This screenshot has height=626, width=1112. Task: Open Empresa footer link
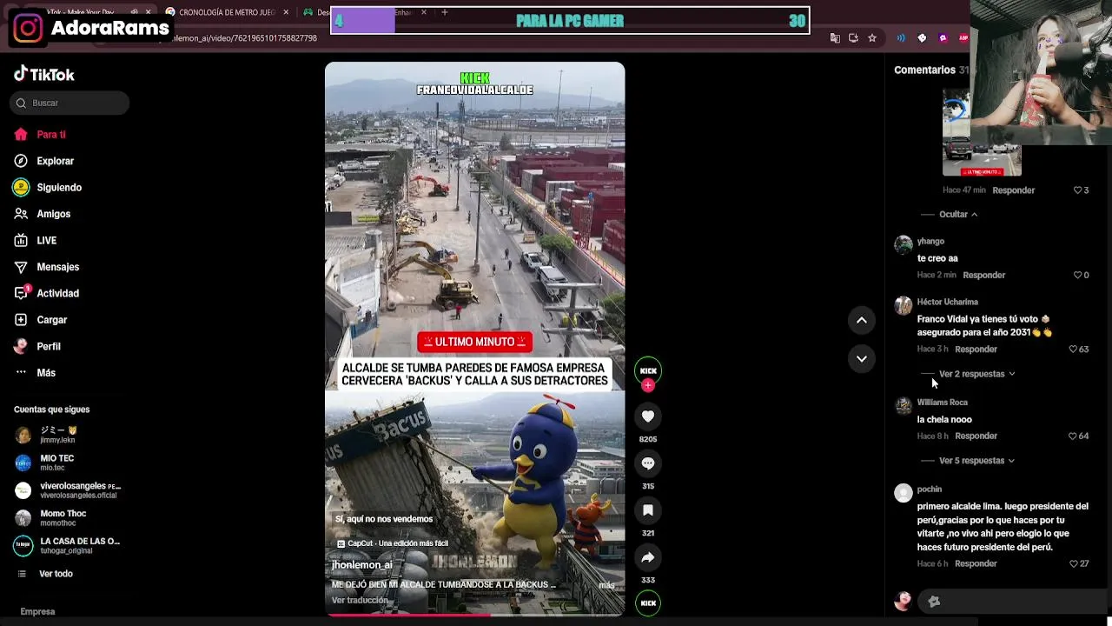[37, 612]
